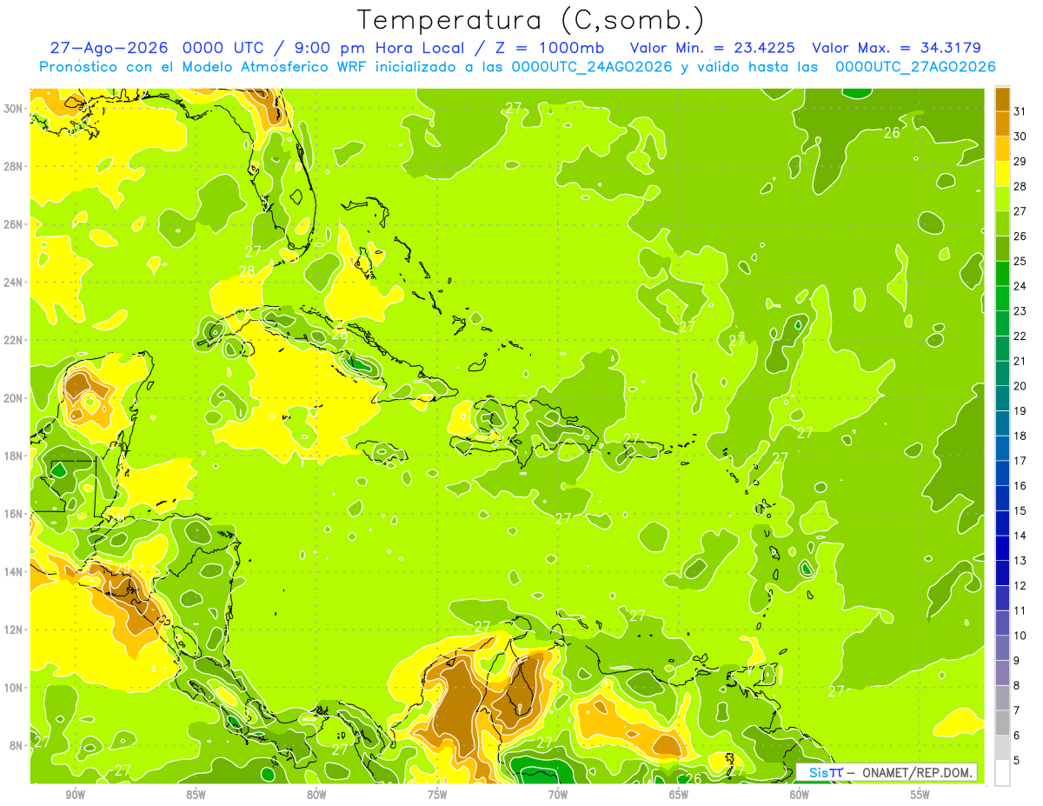Click legend value 11 on the color scale

(1020, 610)
